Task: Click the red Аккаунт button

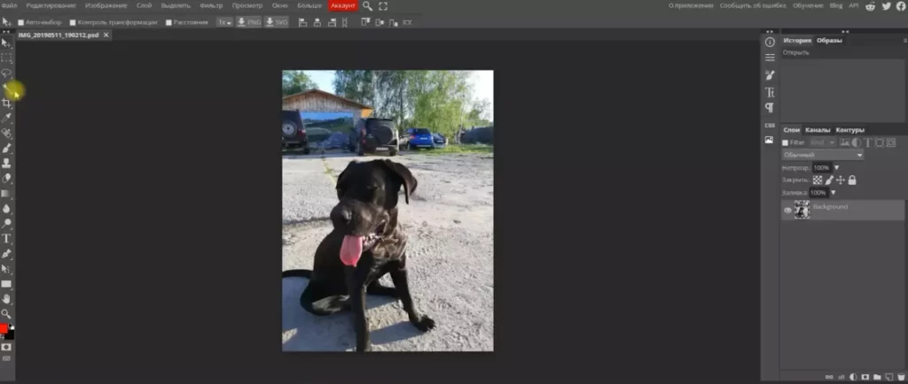Action: [343, 6]
